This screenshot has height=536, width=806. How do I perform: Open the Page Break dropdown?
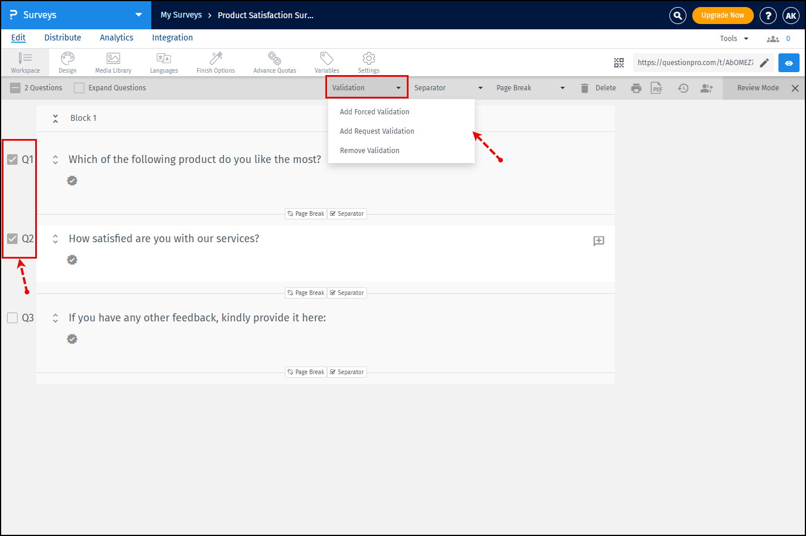coord(530,88)
